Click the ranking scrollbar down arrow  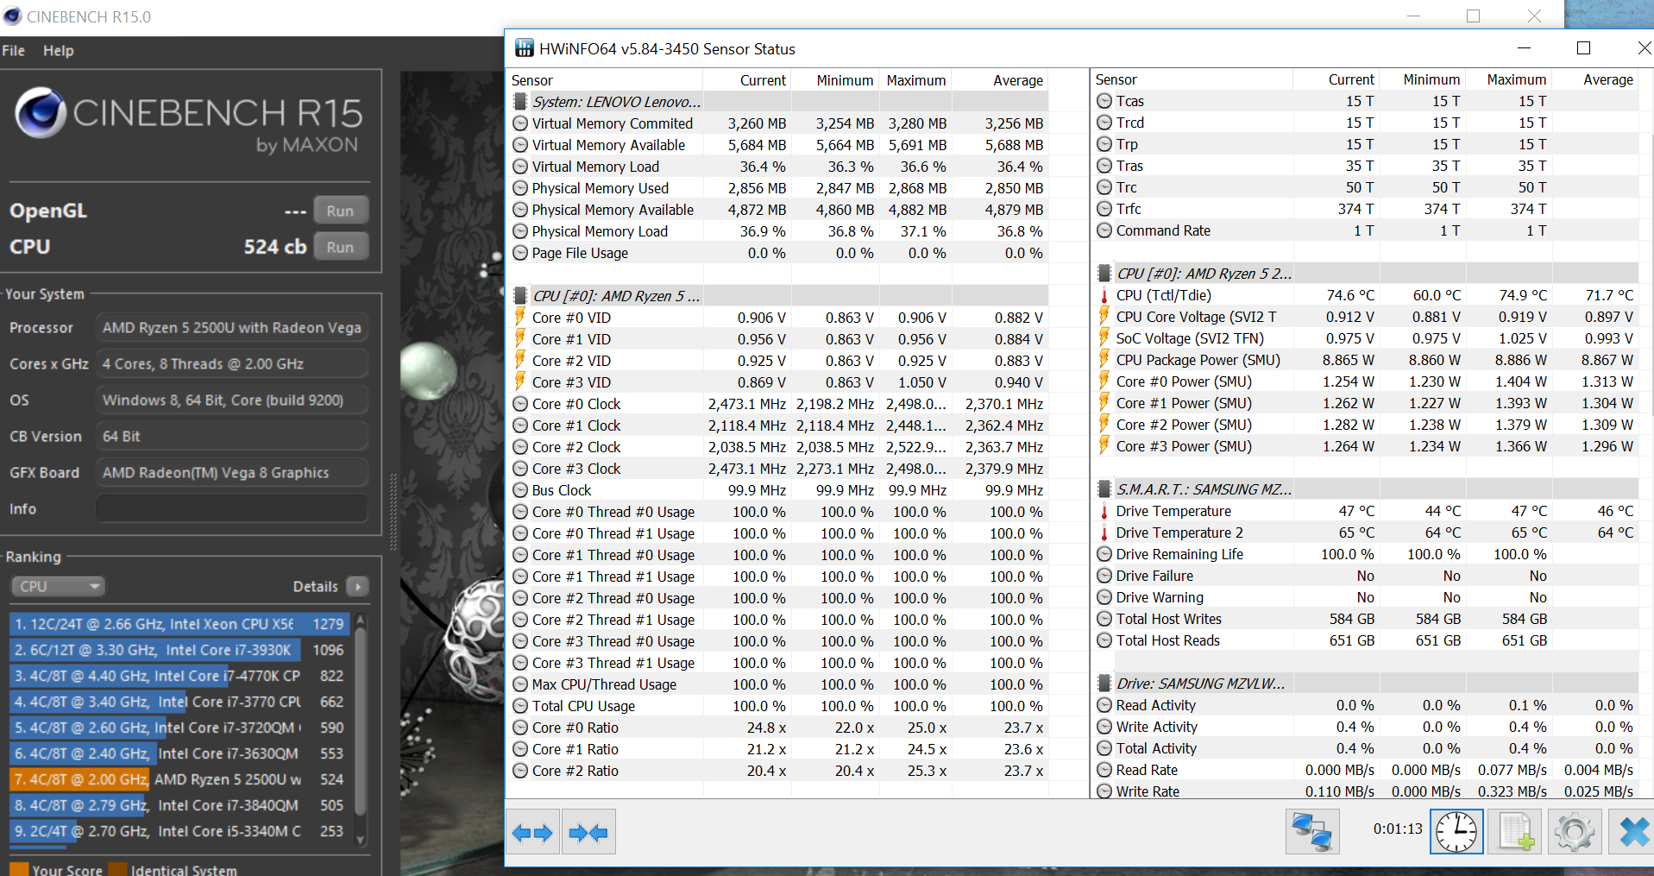click(x=361, y=841)
